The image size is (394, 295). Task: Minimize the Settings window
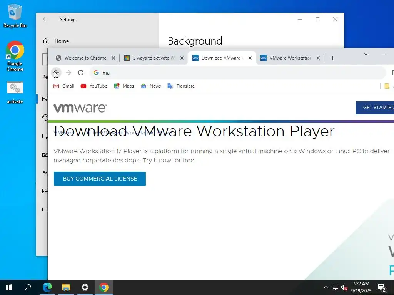point(299,19)
